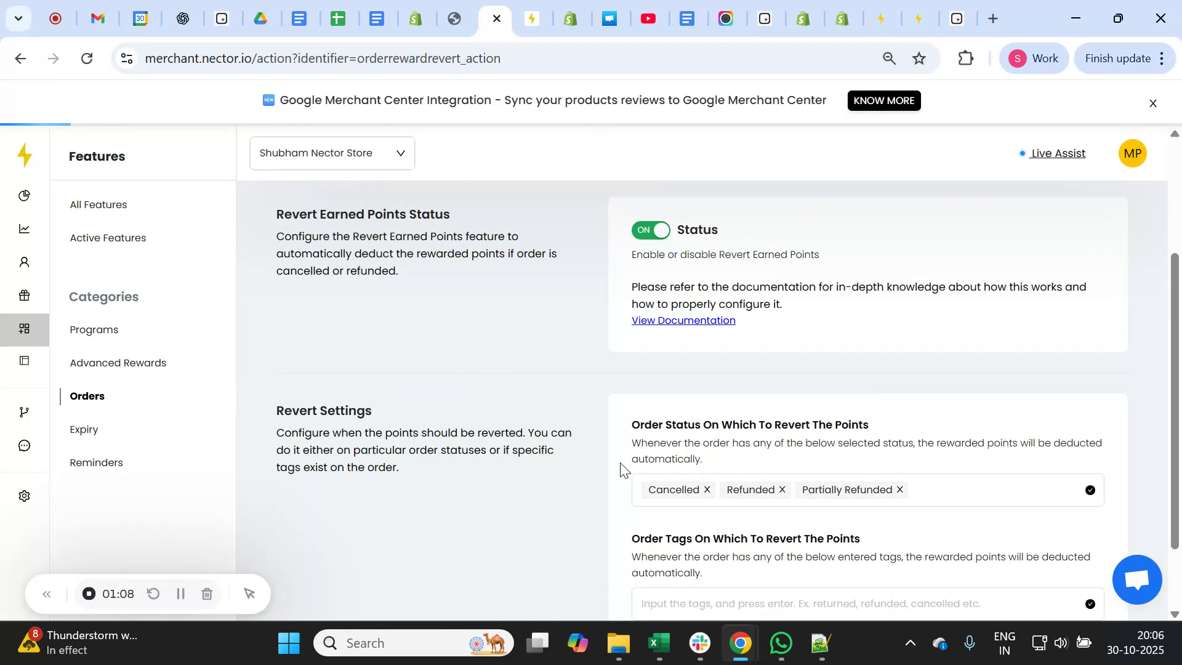Select the Features grid icon in sidebar
Viewport: 1182px width, 665px height.
click(x=25, y=329)
